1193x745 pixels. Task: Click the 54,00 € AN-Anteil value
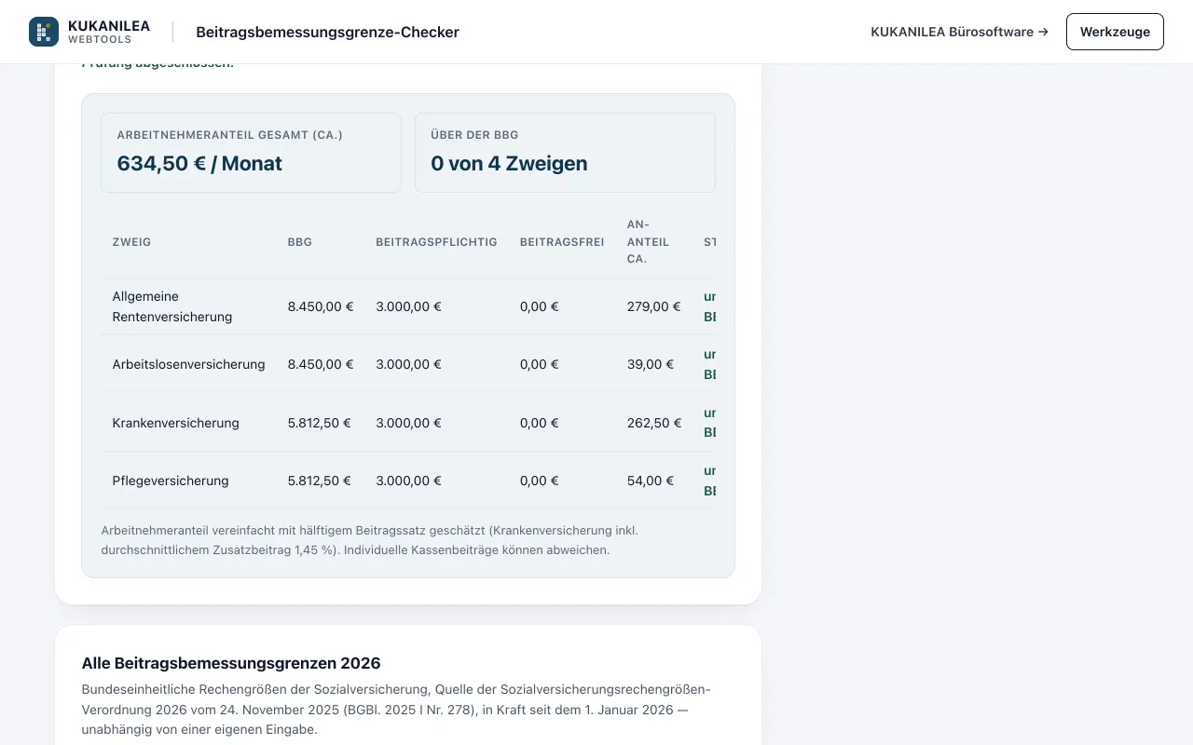pos(651,481)
